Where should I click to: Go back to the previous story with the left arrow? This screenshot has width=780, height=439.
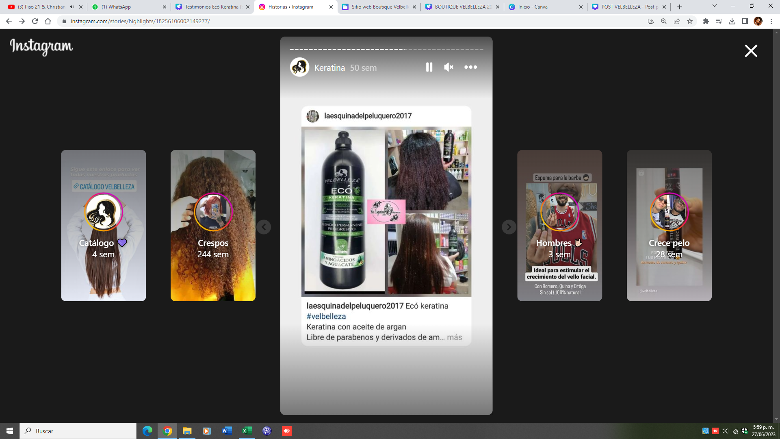tap(264, 227)
